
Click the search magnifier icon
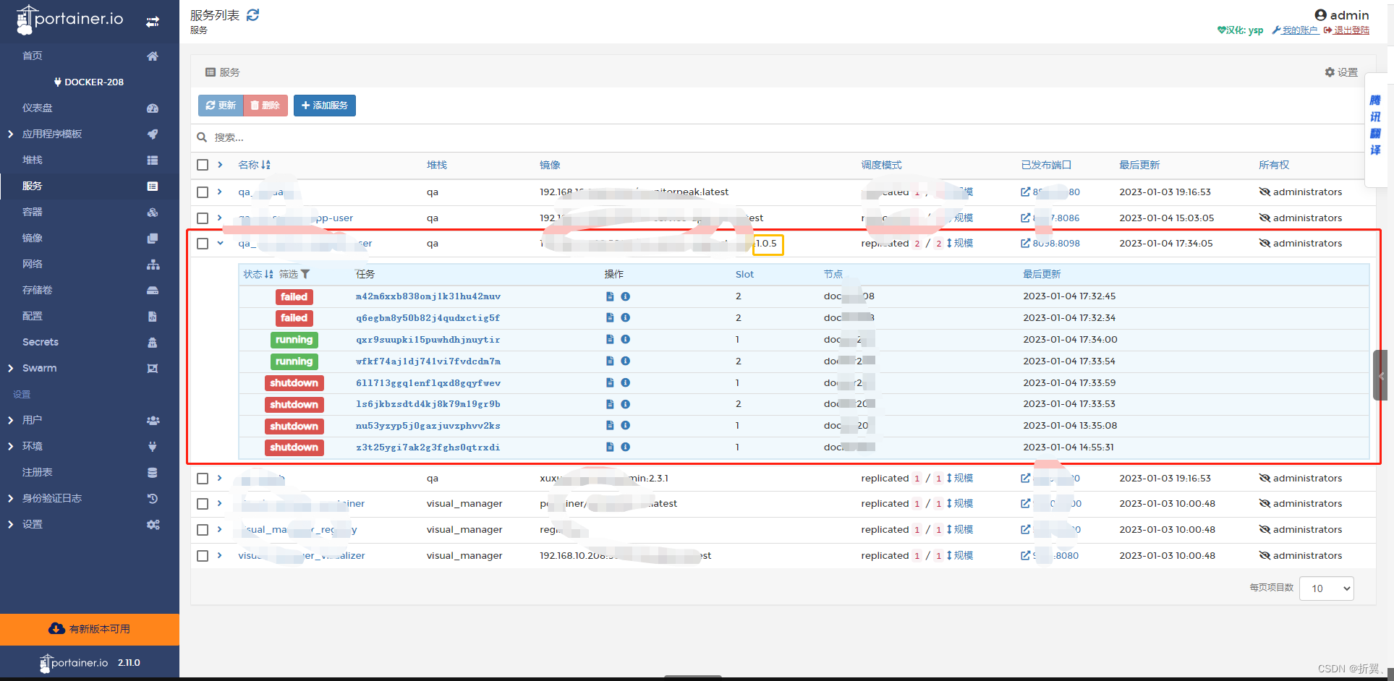coord(202,137)
